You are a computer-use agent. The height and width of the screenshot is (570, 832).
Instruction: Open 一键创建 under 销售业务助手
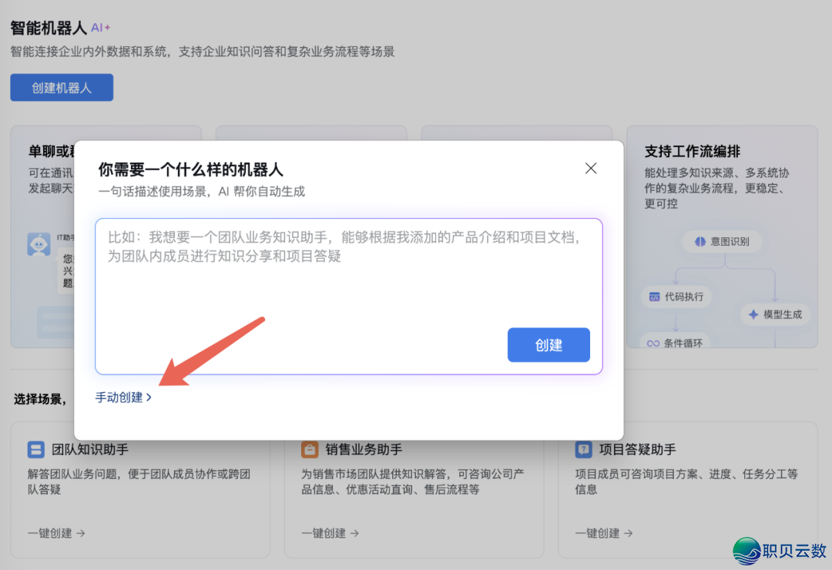pos(325,533)
